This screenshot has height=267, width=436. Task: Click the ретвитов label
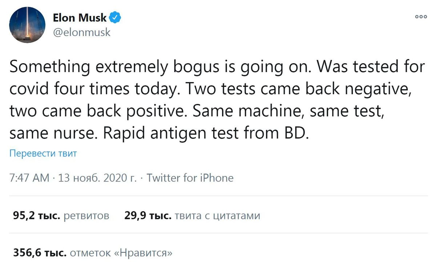click(86, 216)
